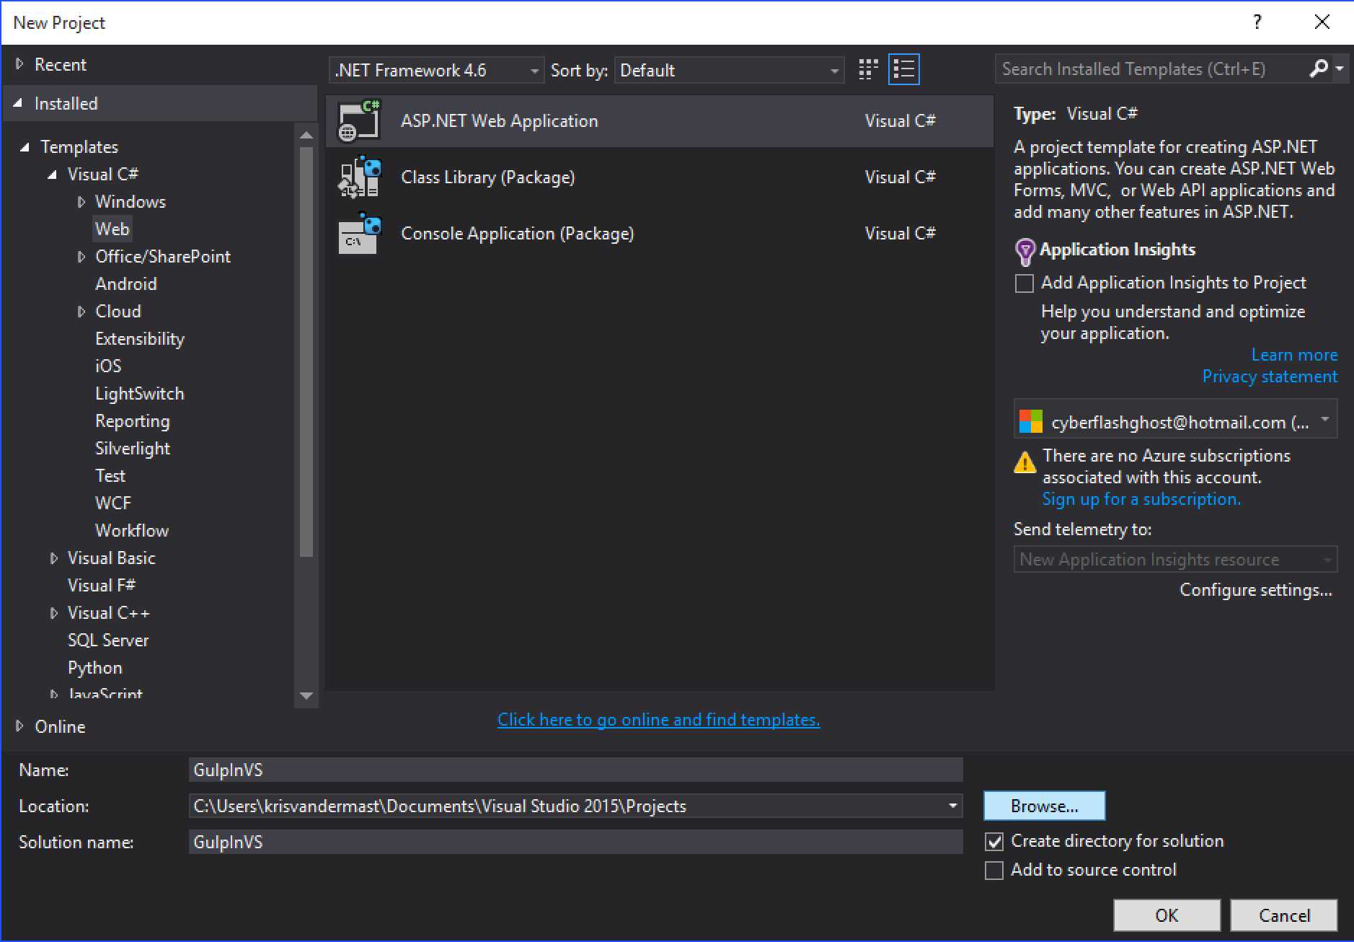Click the Azure subscription warning icon

pyautogui.click(x=1025, y=462)
